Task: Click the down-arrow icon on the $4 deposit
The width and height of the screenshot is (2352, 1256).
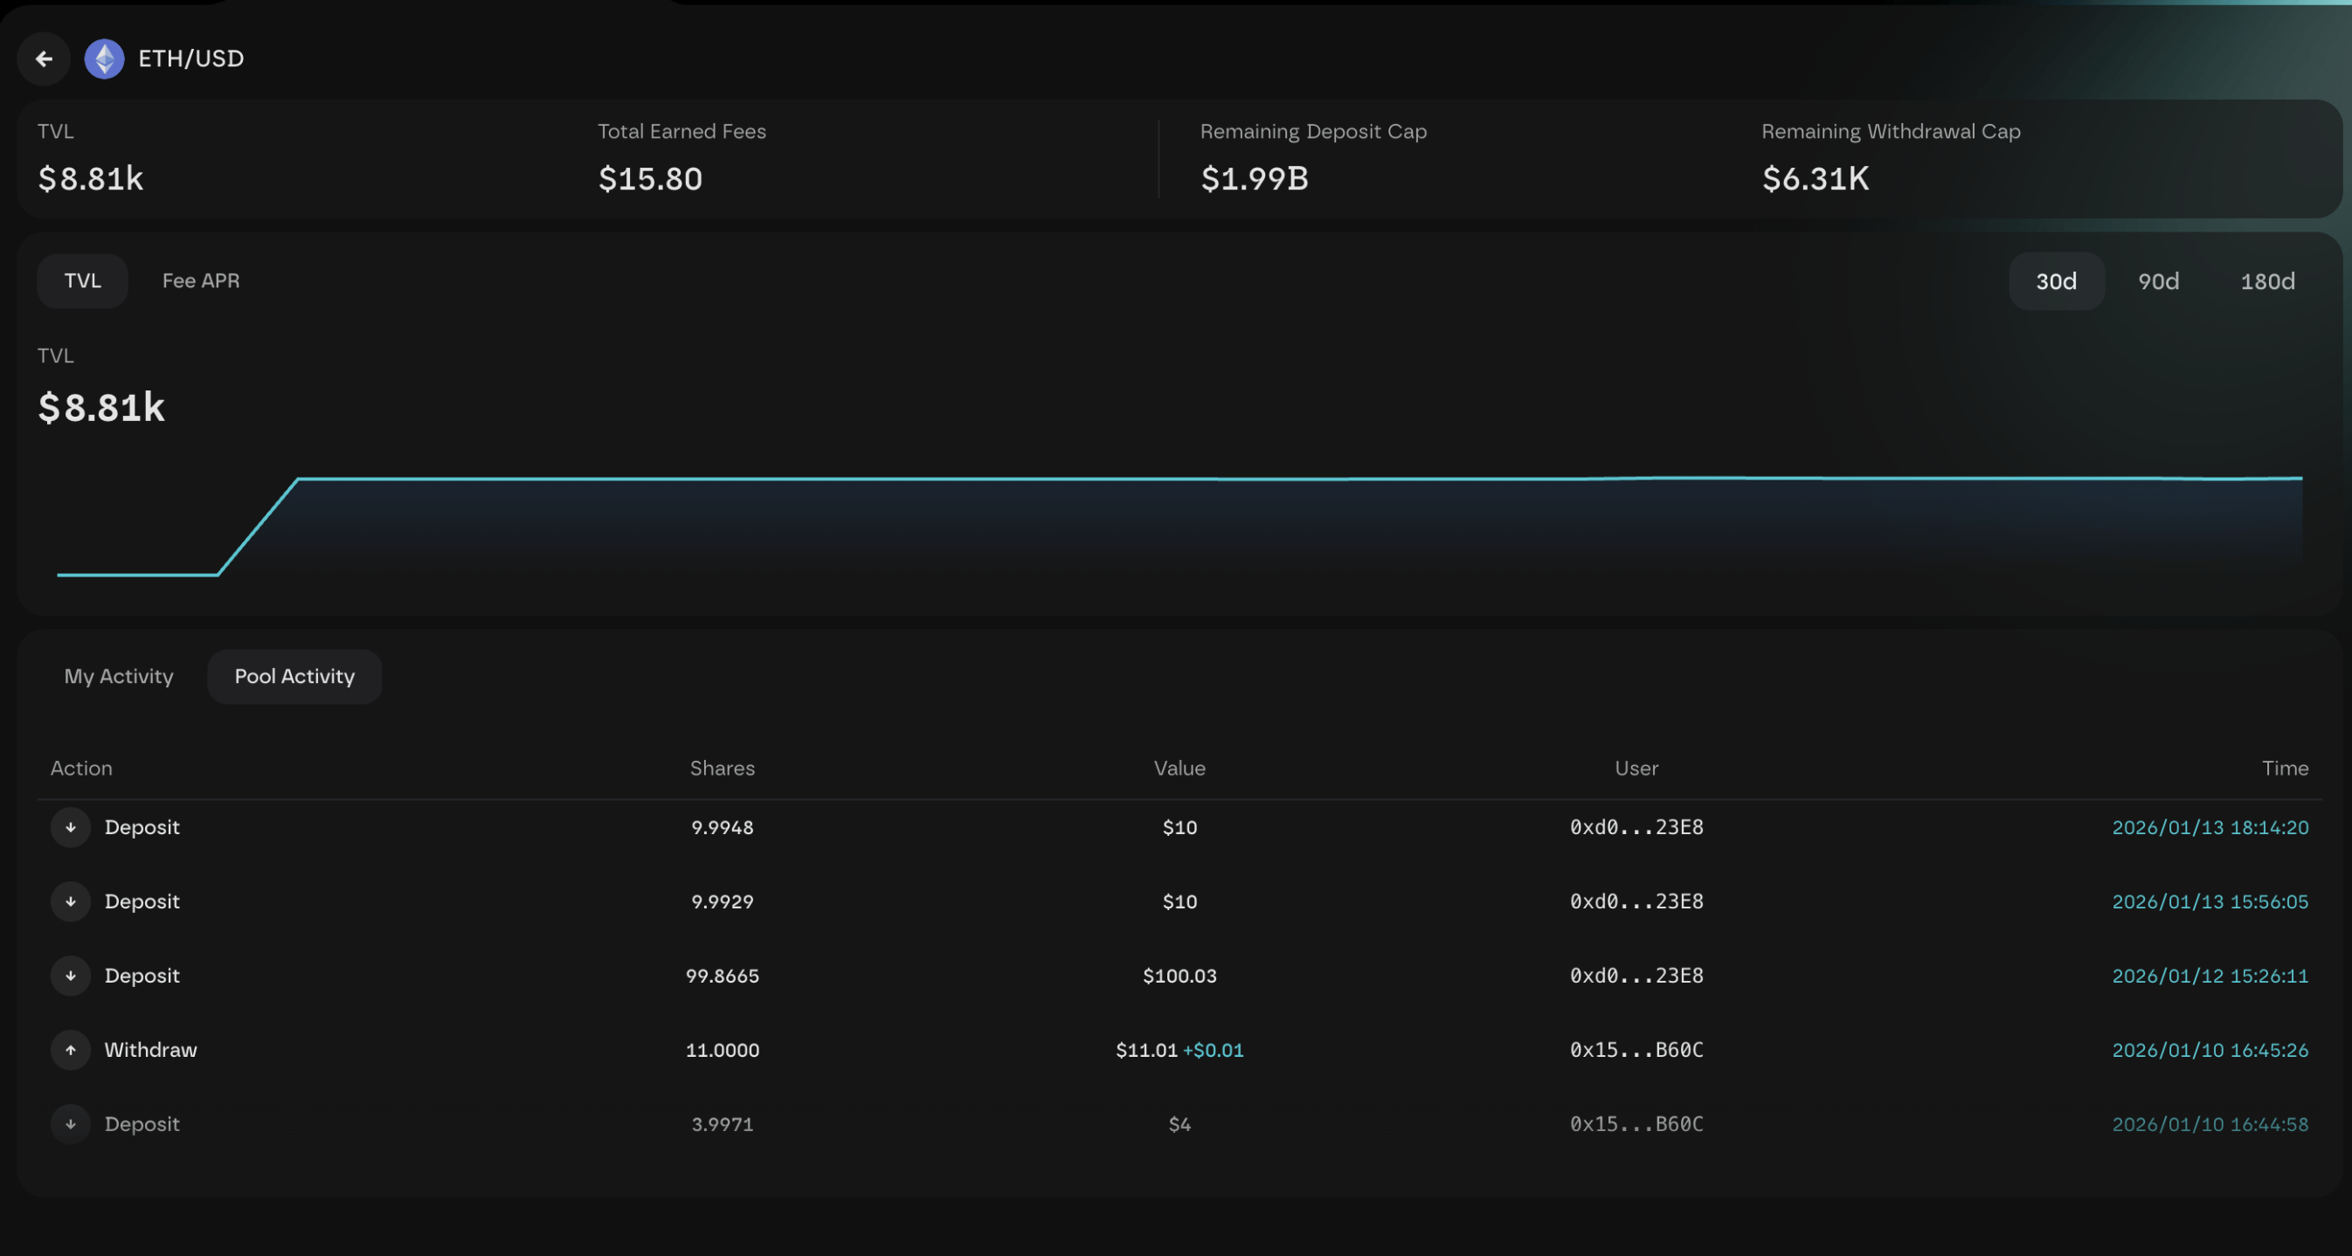Action: [70, 1123]
